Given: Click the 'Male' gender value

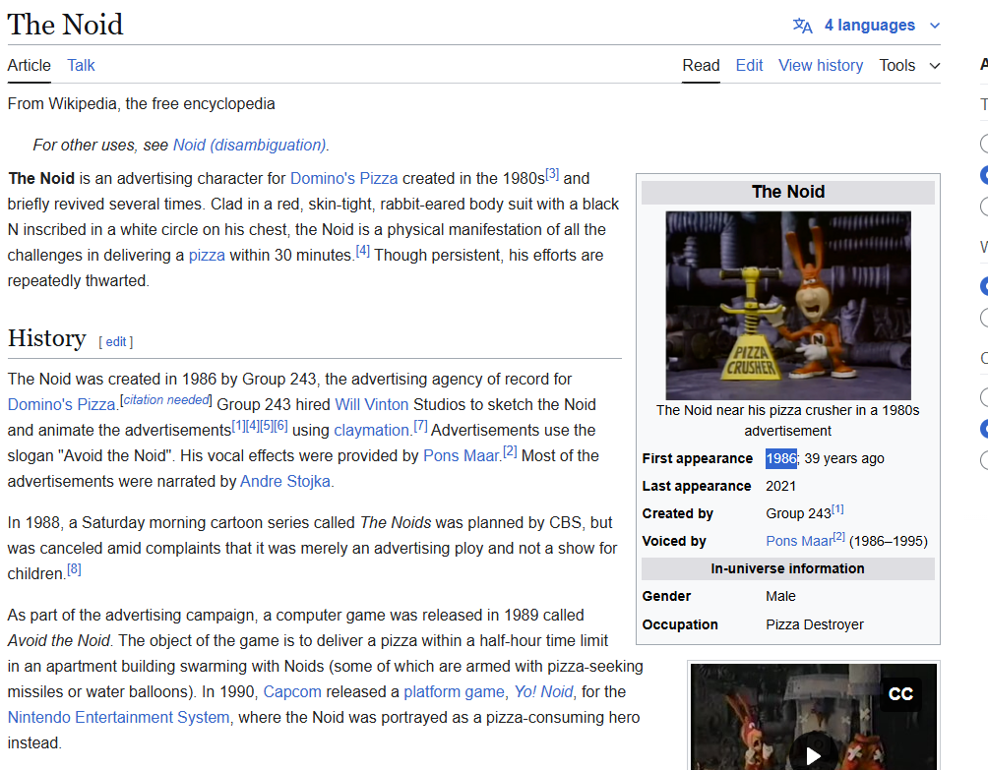Looking at the screenshot, I should [780, 596].
